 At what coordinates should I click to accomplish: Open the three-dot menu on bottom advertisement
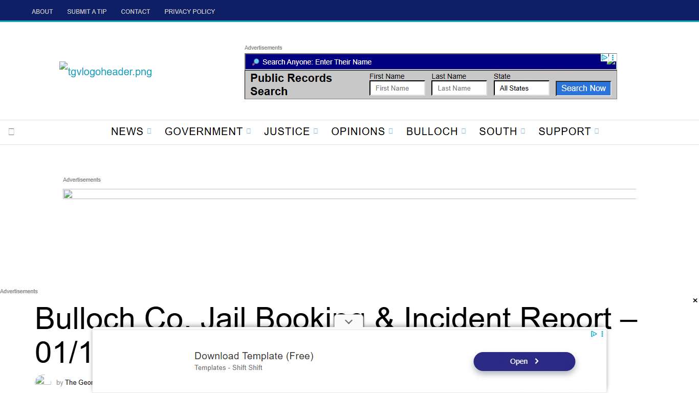(x=602, y=334)
